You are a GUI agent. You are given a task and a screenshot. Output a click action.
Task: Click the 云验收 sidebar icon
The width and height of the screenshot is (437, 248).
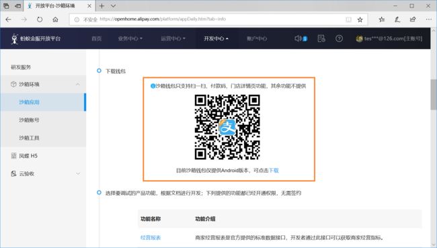point(13,173)
